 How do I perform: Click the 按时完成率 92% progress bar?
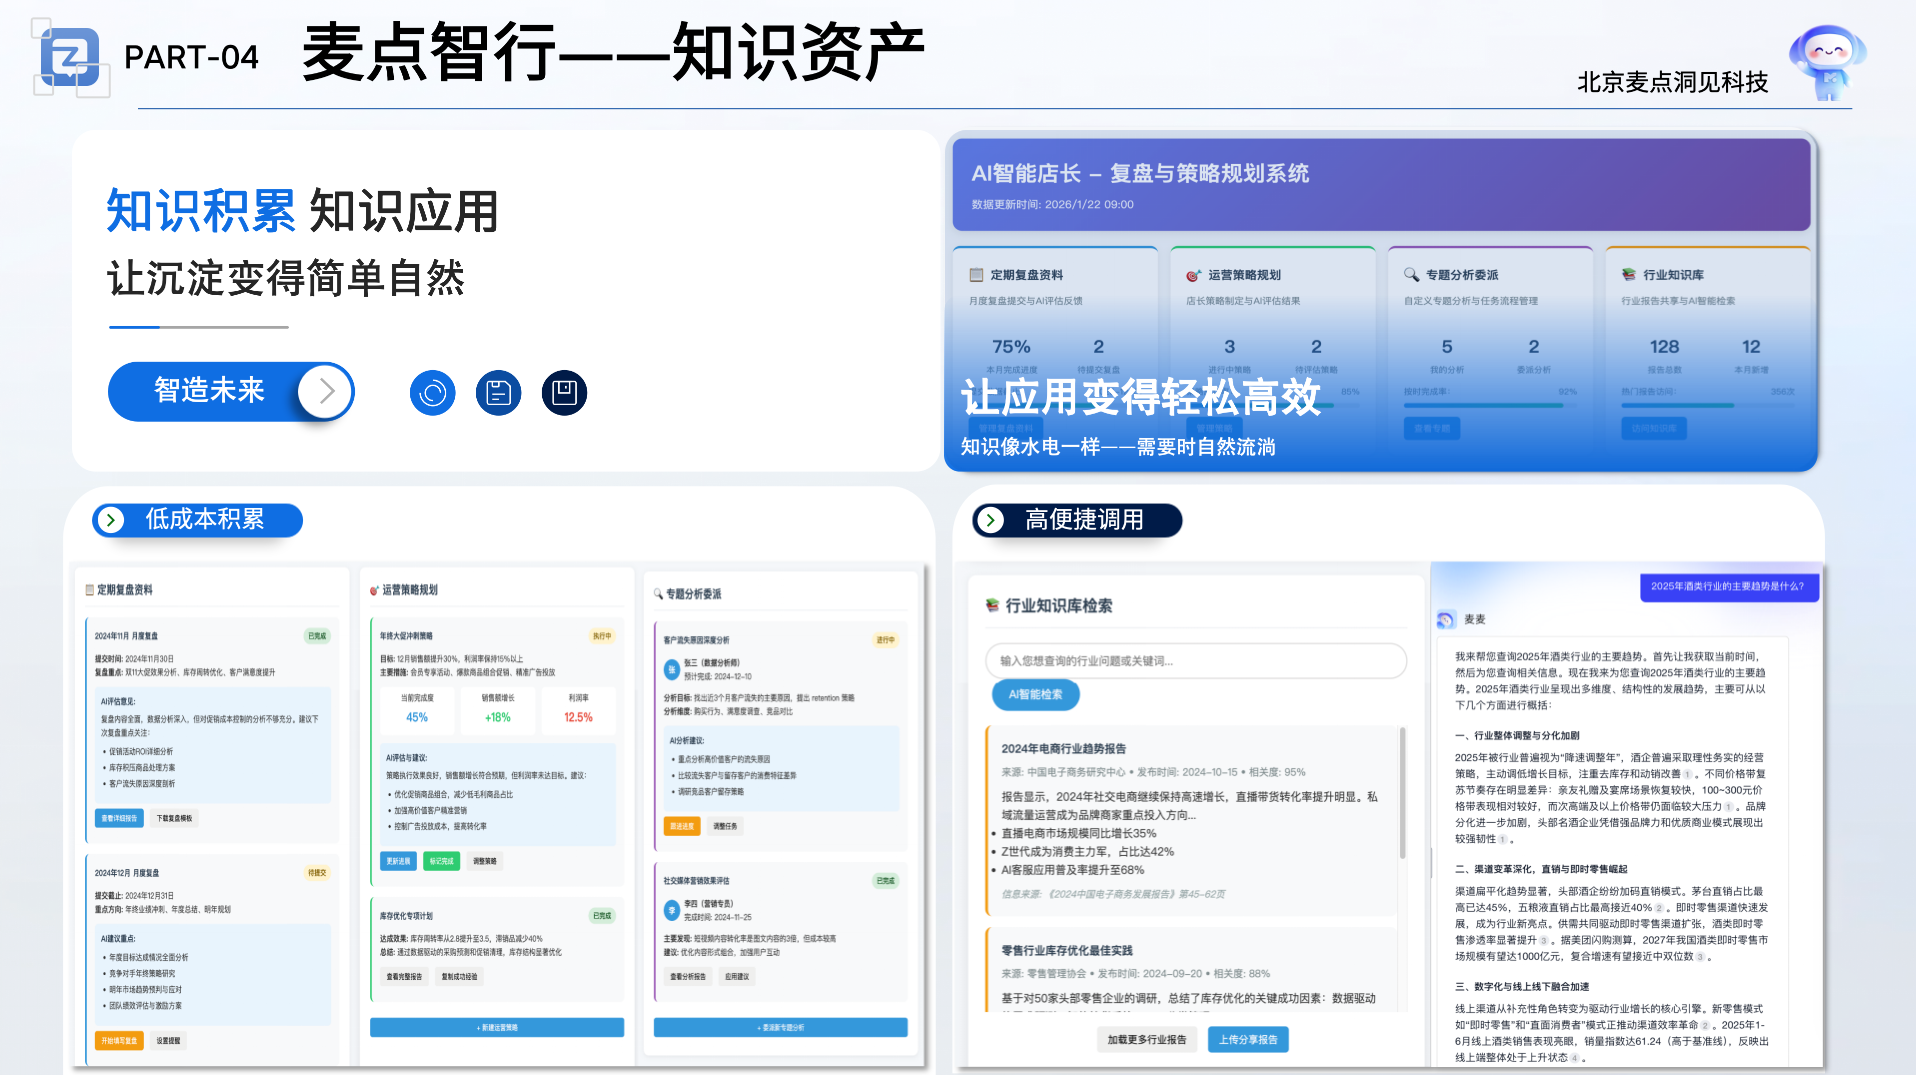tap(1490, 405)
